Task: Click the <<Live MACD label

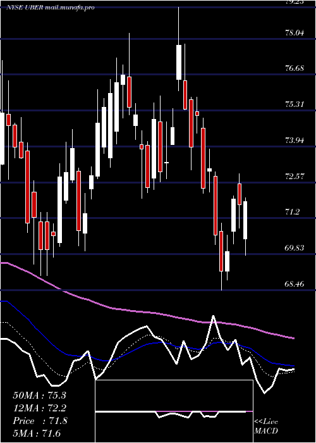Action: click(266, 427)
